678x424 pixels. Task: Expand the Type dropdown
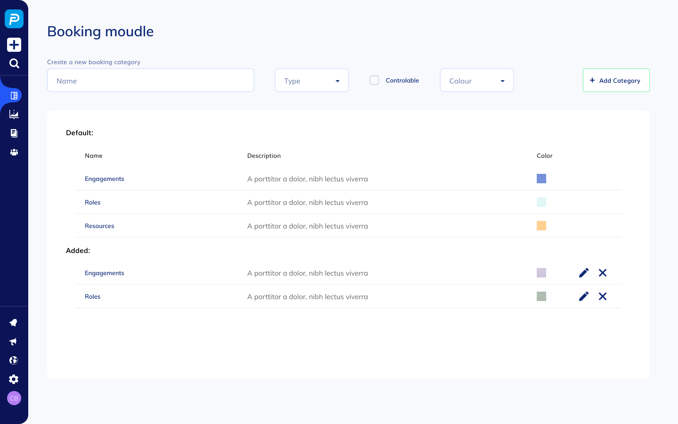pos(312,81)
